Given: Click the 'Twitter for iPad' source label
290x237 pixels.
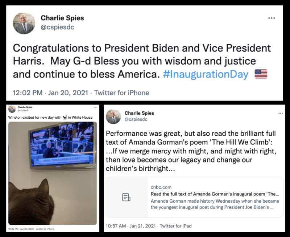Looking at the screenshot, I should pyautogui.click(x=175, y=226).
